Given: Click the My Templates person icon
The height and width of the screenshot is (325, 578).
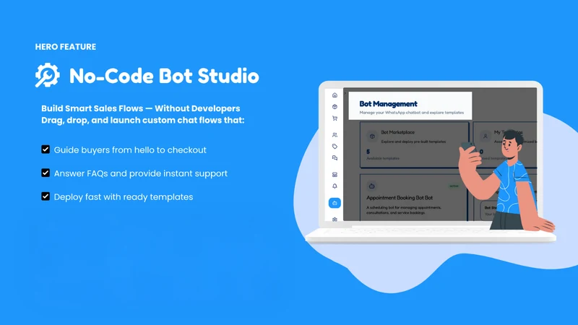Looking at the screenshot, I should 485,136.
